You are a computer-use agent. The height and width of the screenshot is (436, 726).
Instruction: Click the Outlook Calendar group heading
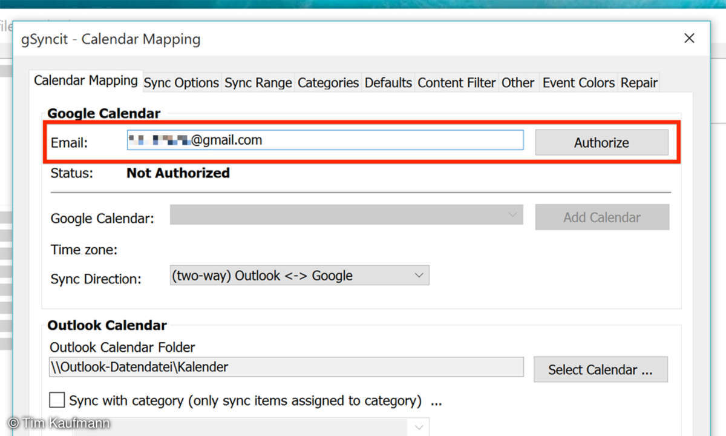[x=107, y=325]
